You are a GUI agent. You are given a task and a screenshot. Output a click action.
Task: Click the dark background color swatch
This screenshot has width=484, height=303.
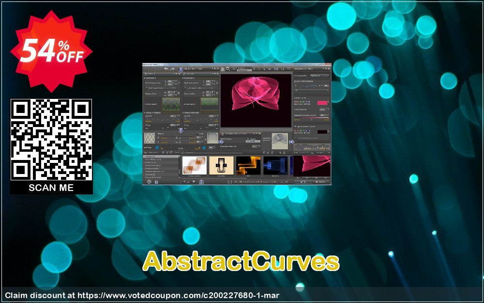tap(322, 132)
